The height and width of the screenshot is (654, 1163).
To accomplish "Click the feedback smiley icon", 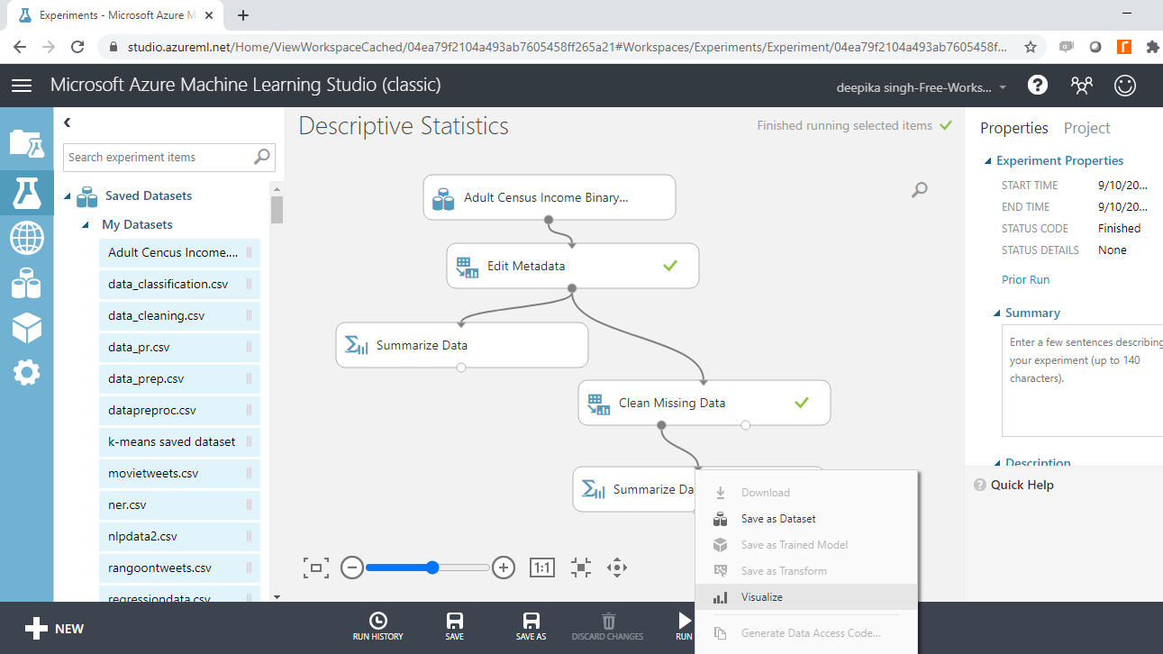I will [x=1125, y=86].
